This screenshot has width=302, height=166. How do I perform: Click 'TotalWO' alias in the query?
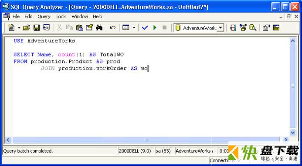pyautogui.click(x=112, y=55)
